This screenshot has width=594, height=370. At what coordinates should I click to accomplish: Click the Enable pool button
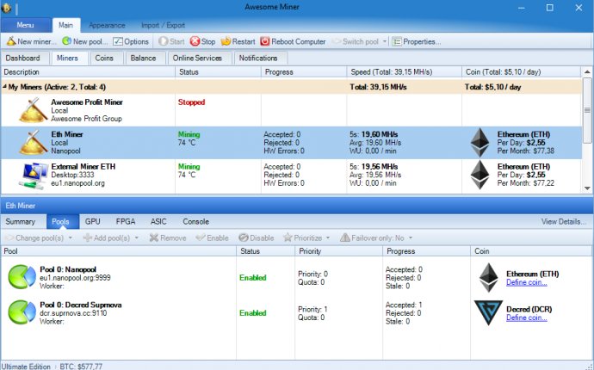pos(212,237)
